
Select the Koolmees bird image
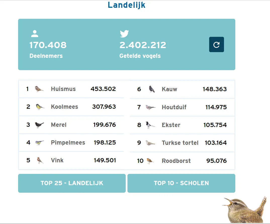[40, 107]
